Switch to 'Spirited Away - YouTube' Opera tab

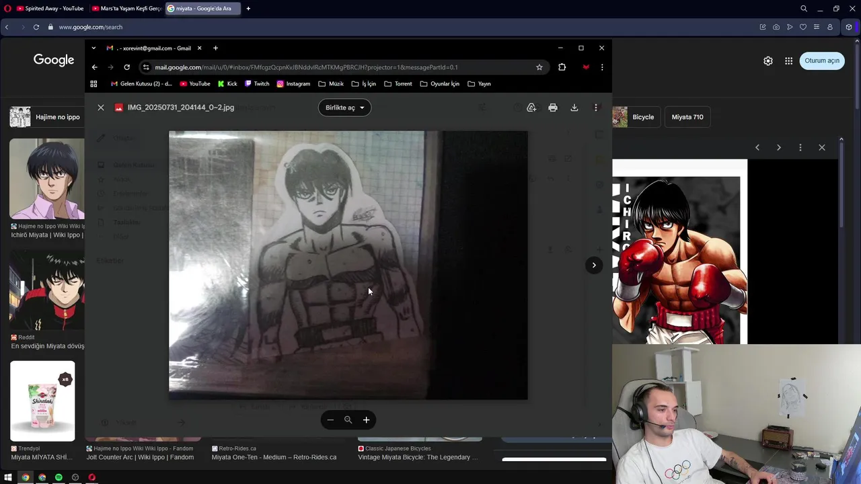(50, 9)
